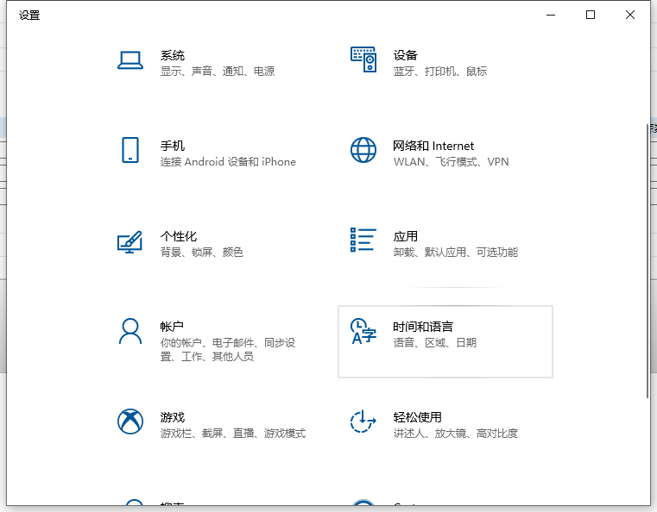The height and width of the screenshot is (512, 657).
Task: Maximize the 设置 window
Action: coord(591,15)
